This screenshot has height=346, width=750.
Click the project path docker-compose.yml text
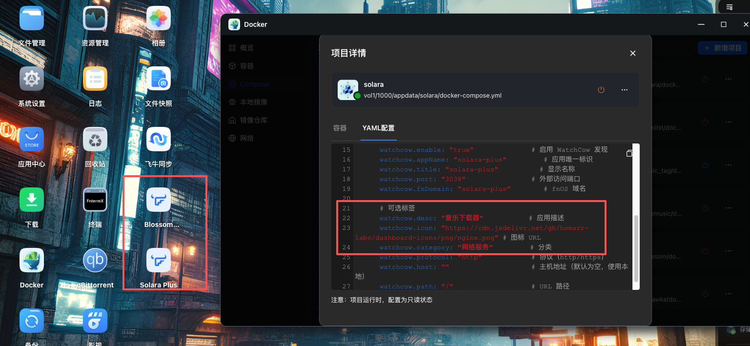tap(432, 95)
